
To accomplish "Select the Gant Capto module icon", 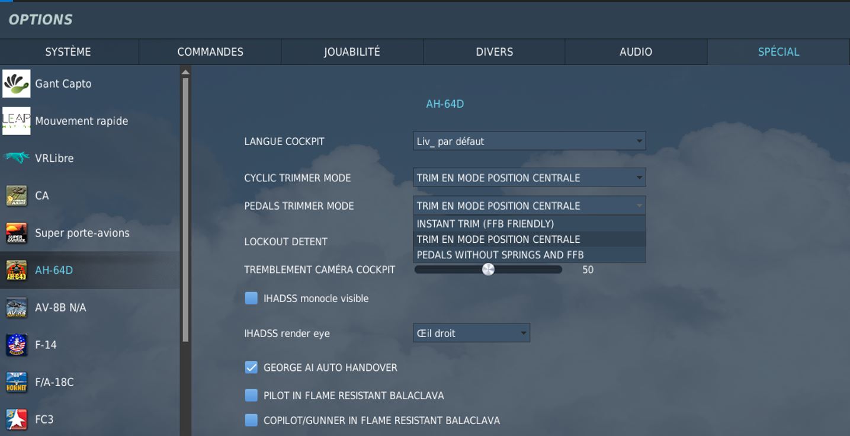I will (16, 84).
